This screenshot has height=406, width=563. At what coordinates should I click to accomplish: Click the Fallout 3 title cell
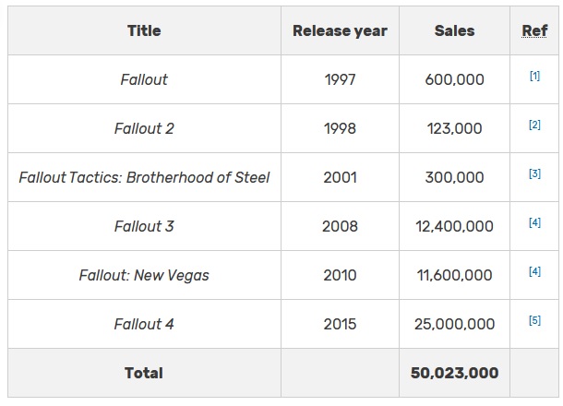pyautogui.click(x=144, y=226)
